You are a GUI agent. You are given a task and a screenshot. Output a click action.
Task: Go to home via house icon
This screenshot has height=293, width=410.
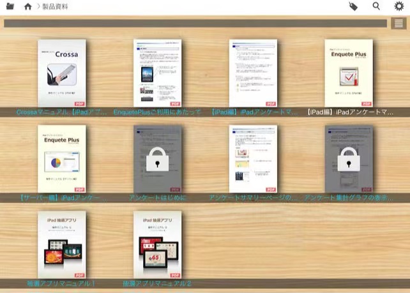[27, 6]
